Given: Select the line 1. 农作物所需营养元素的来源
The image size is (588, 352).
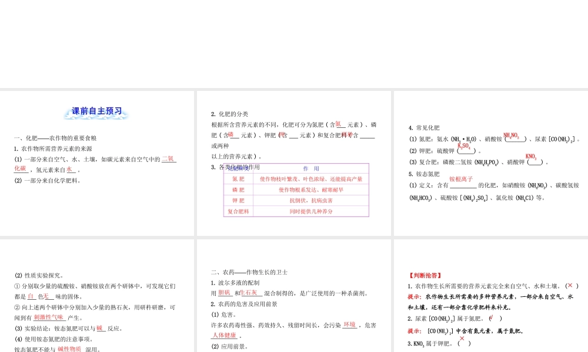Looking at the screenshot, I should 53,148.
